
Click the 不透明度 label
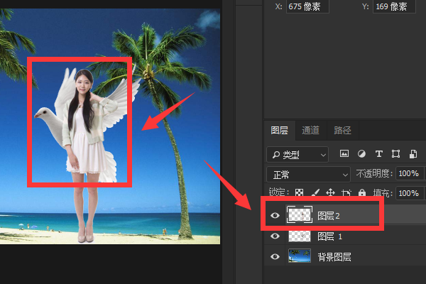(x=374, y=173)
